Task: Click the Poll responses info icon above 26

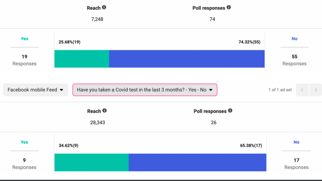Action: (230, 111)
